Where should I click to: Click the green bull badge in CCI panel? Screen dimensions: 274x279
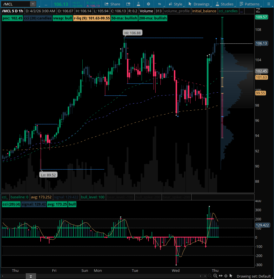click(72, 204)
